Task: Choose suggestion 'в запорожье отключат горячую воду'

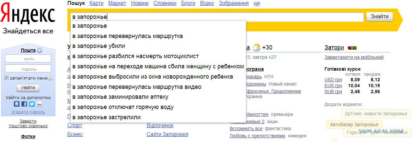Action: 158,107
